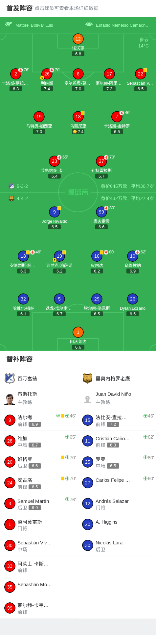Tap blue jersey 99 奥夫雷贡
This screenshot has height=635, width=156.
[101, 212]
